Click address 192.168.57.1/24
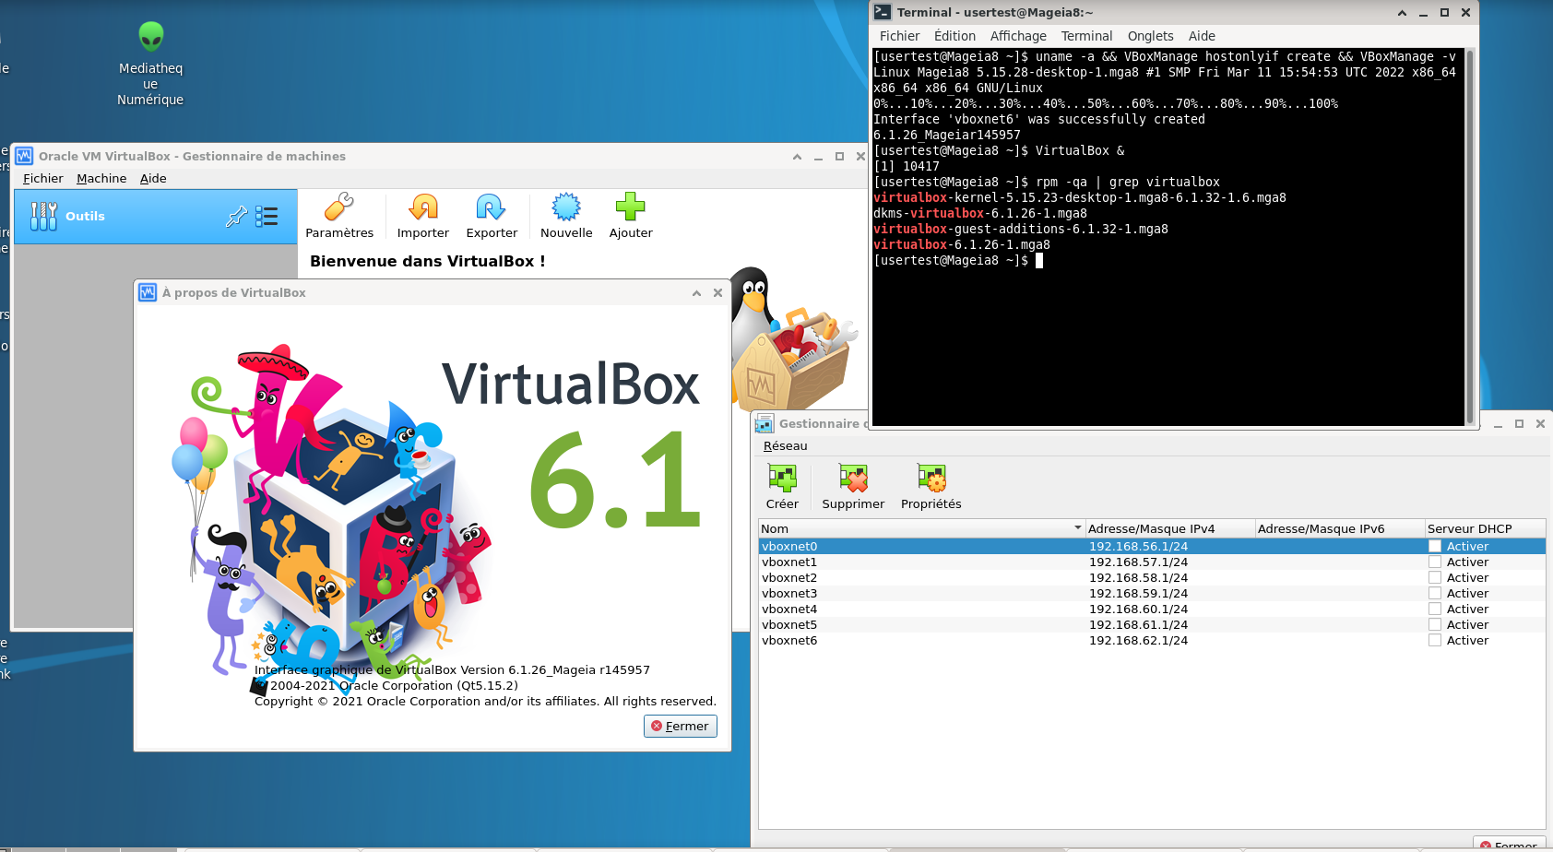 tap(1138, 562)
